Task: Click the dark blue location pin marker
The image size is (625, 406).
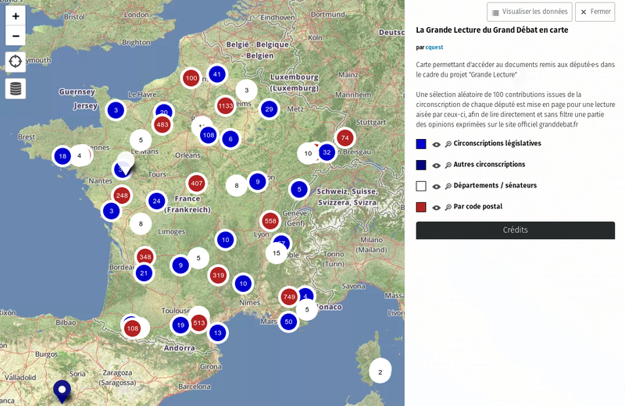Action: point(62,390)
